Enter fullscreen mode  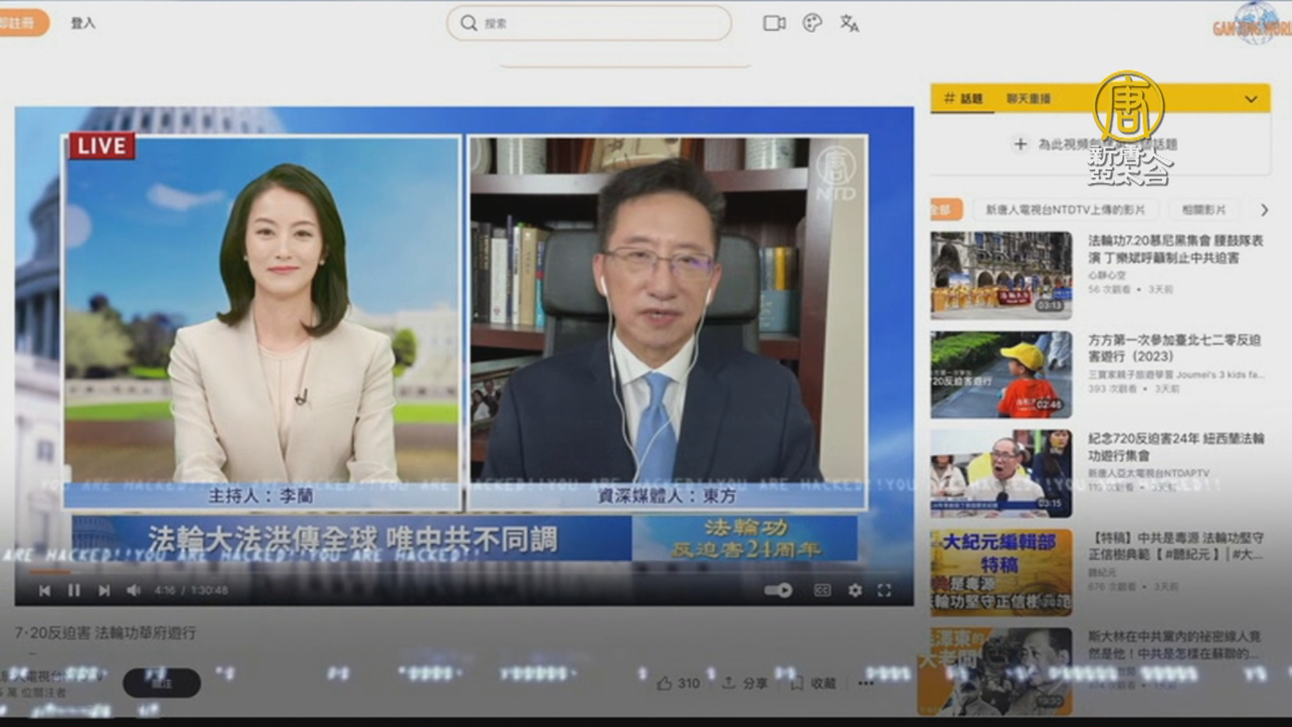[884, 590]
